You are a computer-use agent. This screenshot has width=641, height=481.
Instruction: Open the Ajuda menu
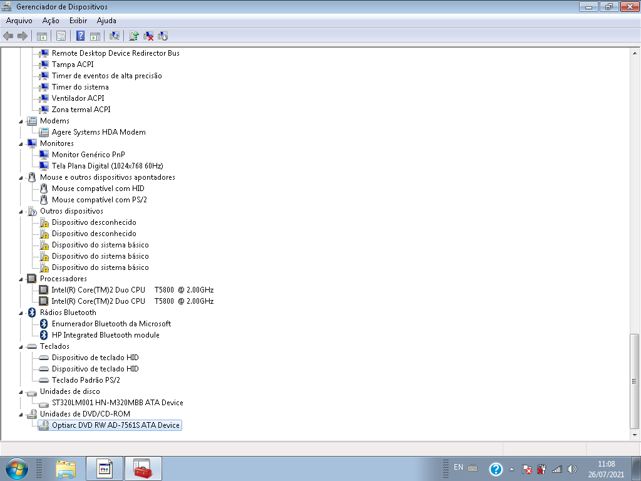click(x=106, y=21)
